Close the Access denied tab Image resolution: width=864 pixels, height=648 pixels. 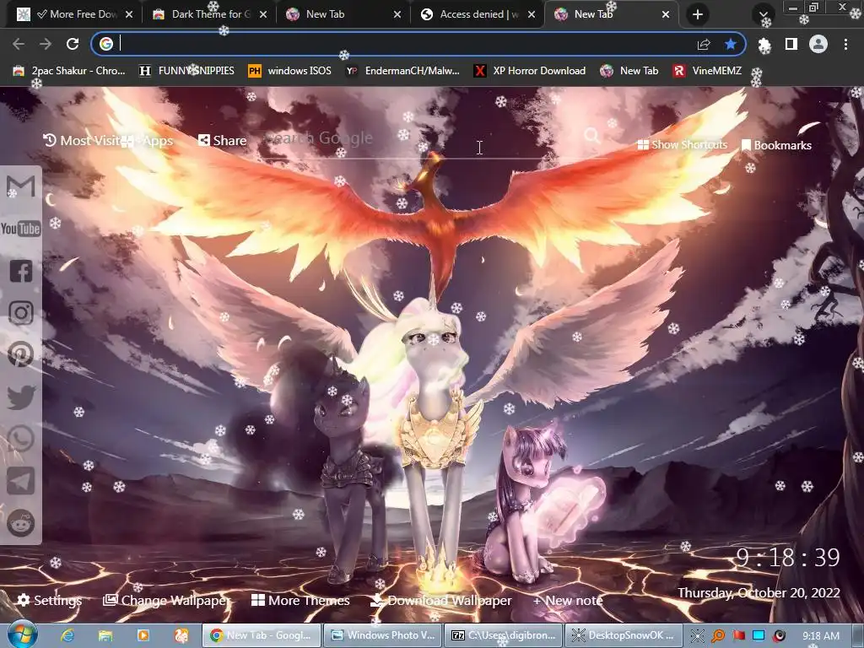pos(532,14)
